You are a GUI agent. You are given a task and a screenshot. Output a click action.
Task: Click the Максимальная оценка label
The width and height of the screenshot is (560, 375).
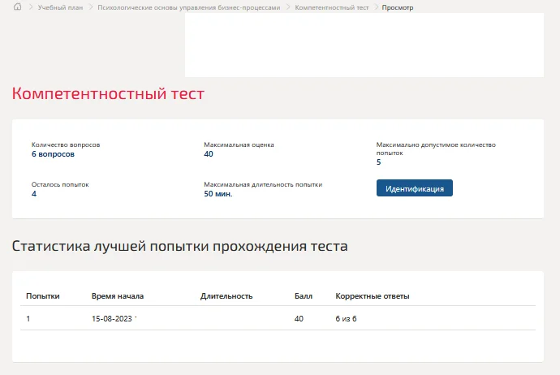click(239, 144)
